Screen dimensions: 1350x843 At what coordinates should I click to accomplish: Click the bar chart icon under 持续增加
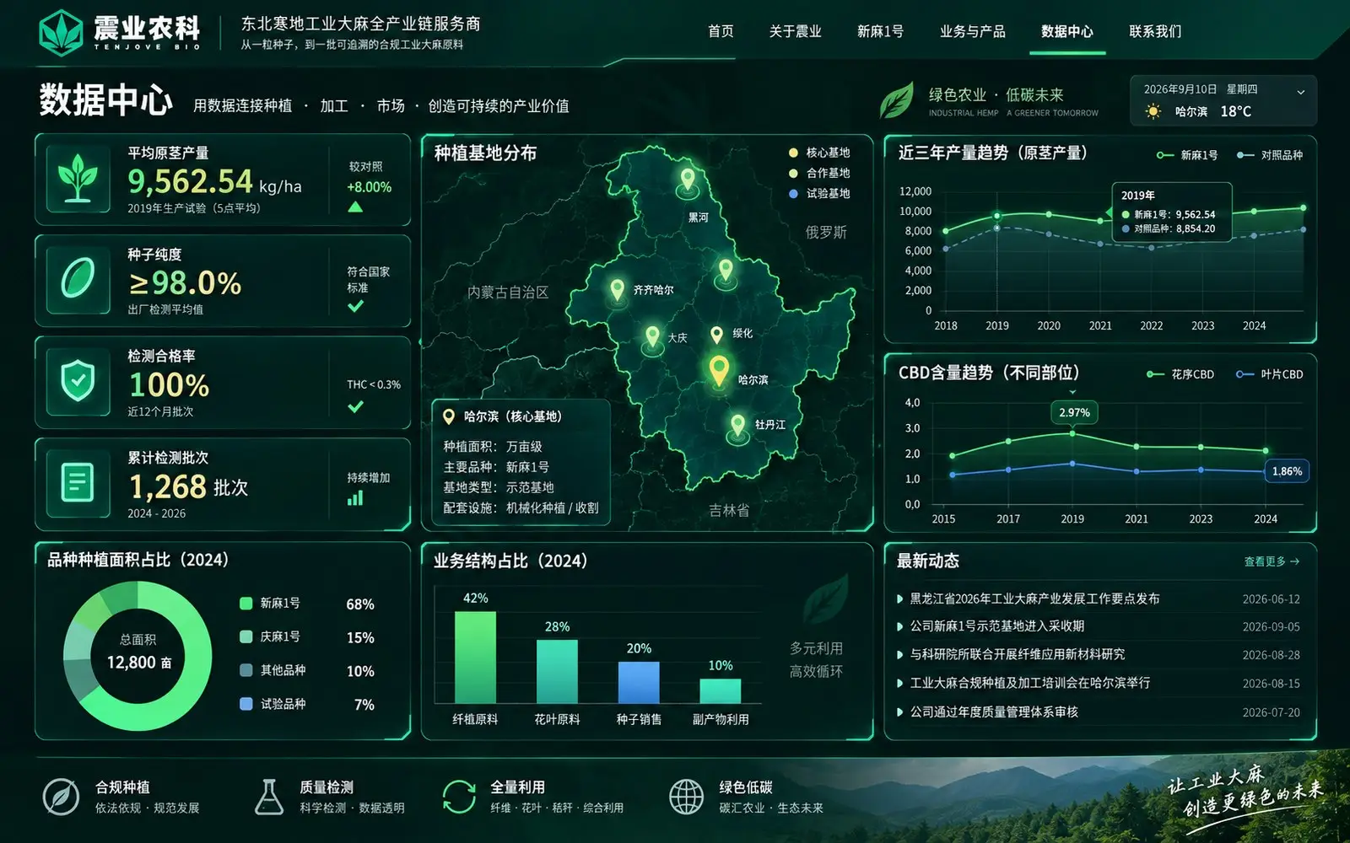click(x=355, y=498)
